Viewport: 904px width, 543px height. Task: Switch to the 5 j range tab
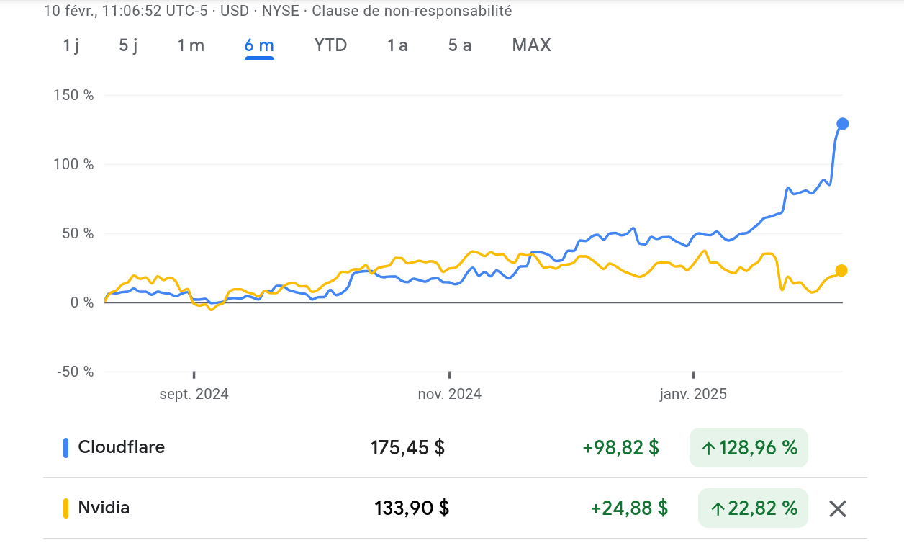coord(128,45)
